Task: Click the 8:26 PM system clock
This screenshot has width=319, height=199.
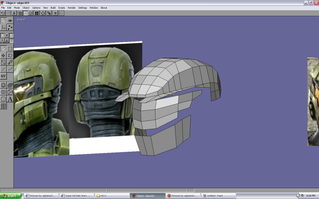Action: pyautogui.click(x=311, y=196)
